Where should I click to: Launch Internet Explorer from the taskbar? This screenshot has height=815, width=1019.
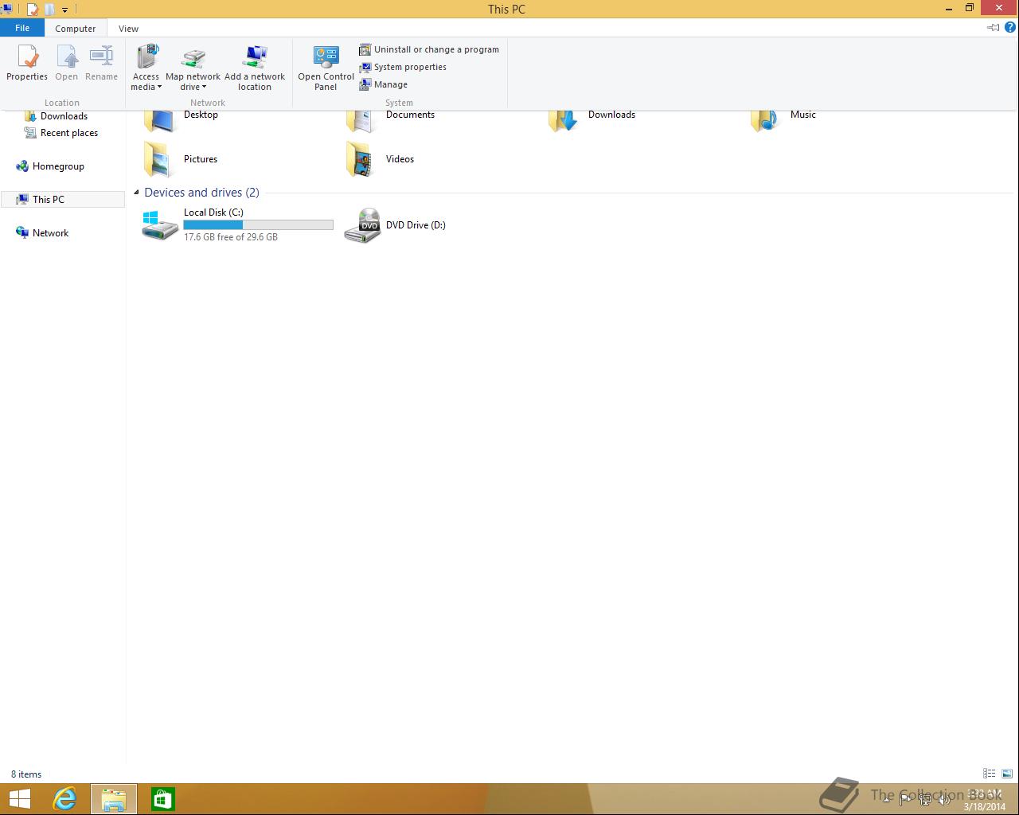point(64,799)
